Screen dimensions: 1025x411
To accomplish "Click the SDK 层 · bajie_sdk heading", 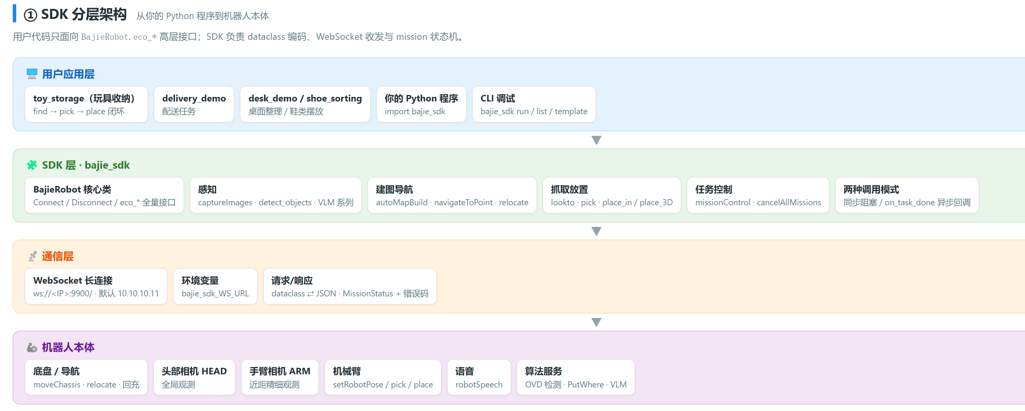I will click(85, 165).
